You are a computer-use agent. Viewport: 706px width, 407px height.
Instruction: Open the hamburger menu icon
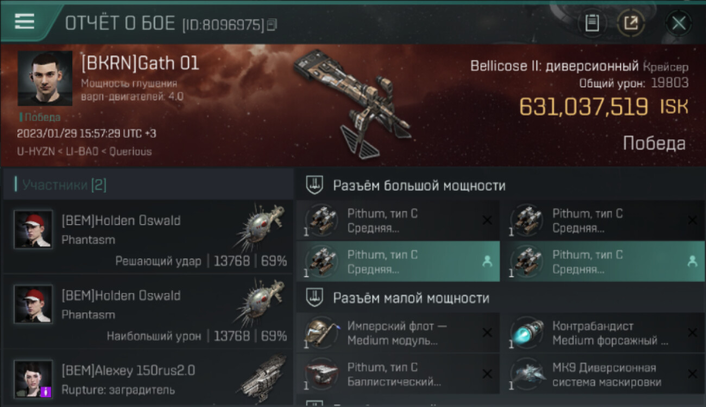click(x=25, y=22)
